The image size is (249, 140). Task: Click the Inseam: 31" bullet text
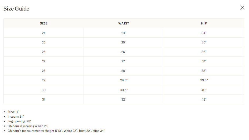pos(15,117)
